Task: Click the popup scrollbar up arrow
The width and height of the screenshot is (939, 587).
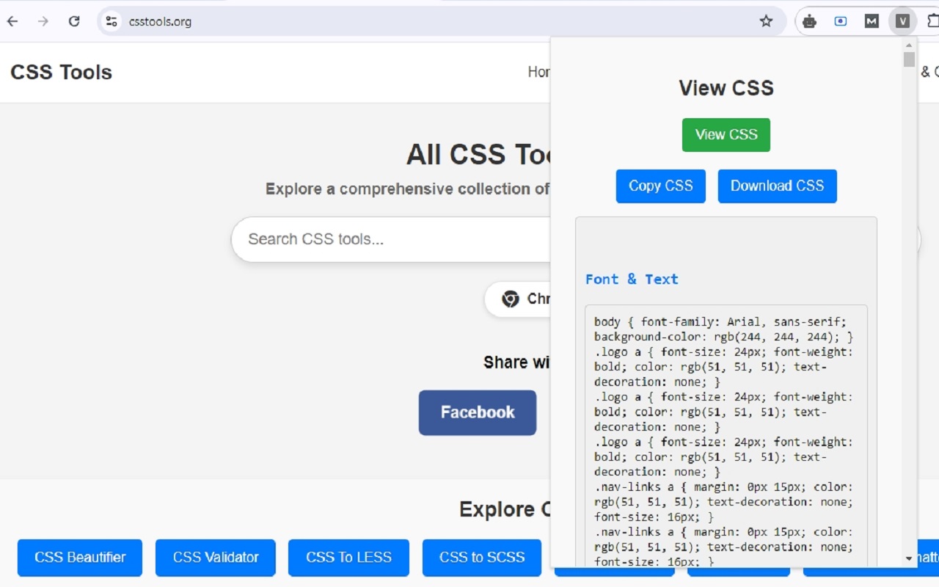Action: point(909,44)
